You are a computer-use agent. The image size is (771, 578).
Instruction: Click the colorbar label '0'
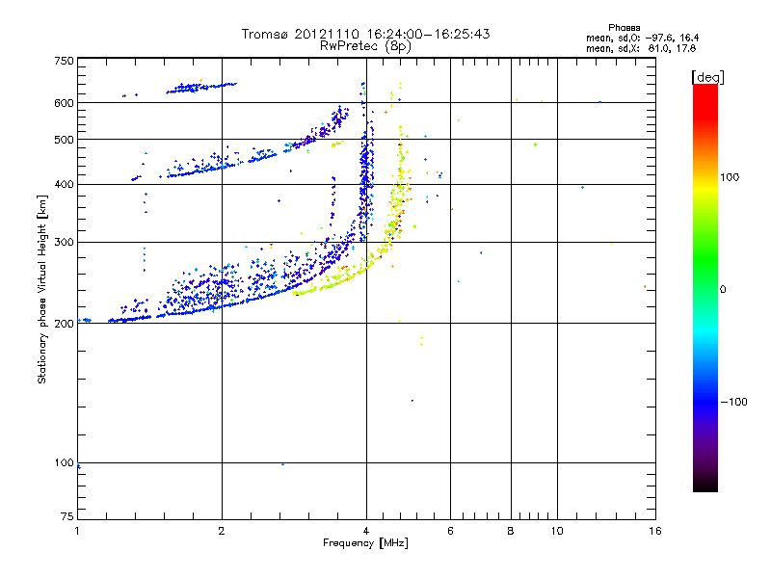(723, 290)
